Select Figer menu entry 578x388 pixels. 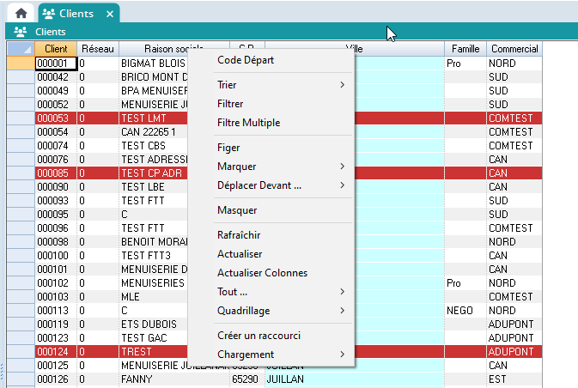228,148
